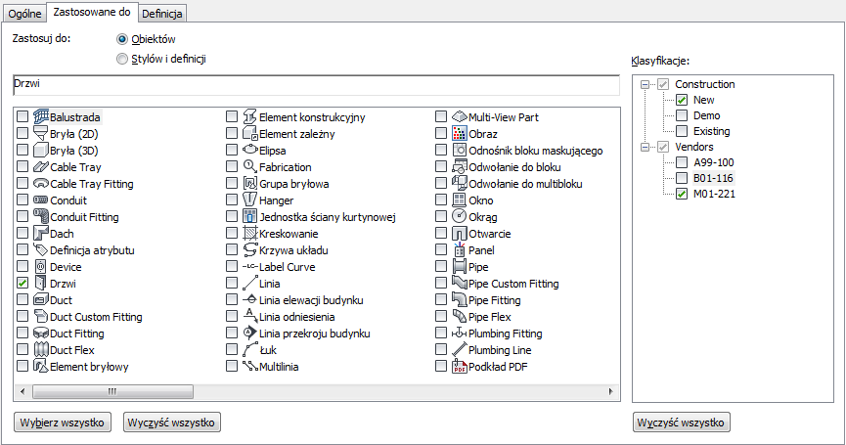Uncheck the Drzwi checkbox

click(22, 284)
